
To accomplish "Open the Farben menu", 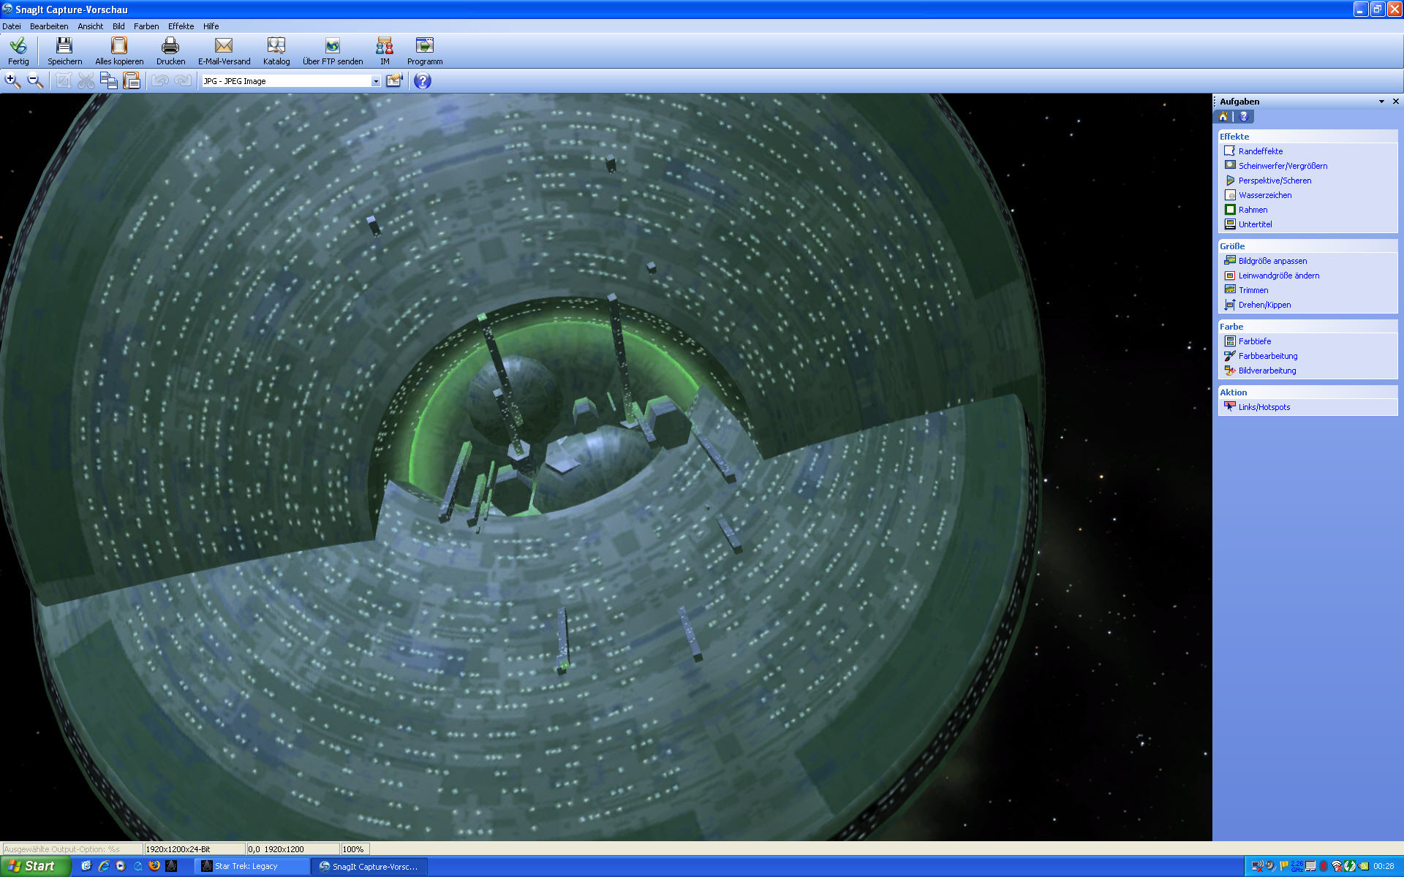I will point(146,26).
